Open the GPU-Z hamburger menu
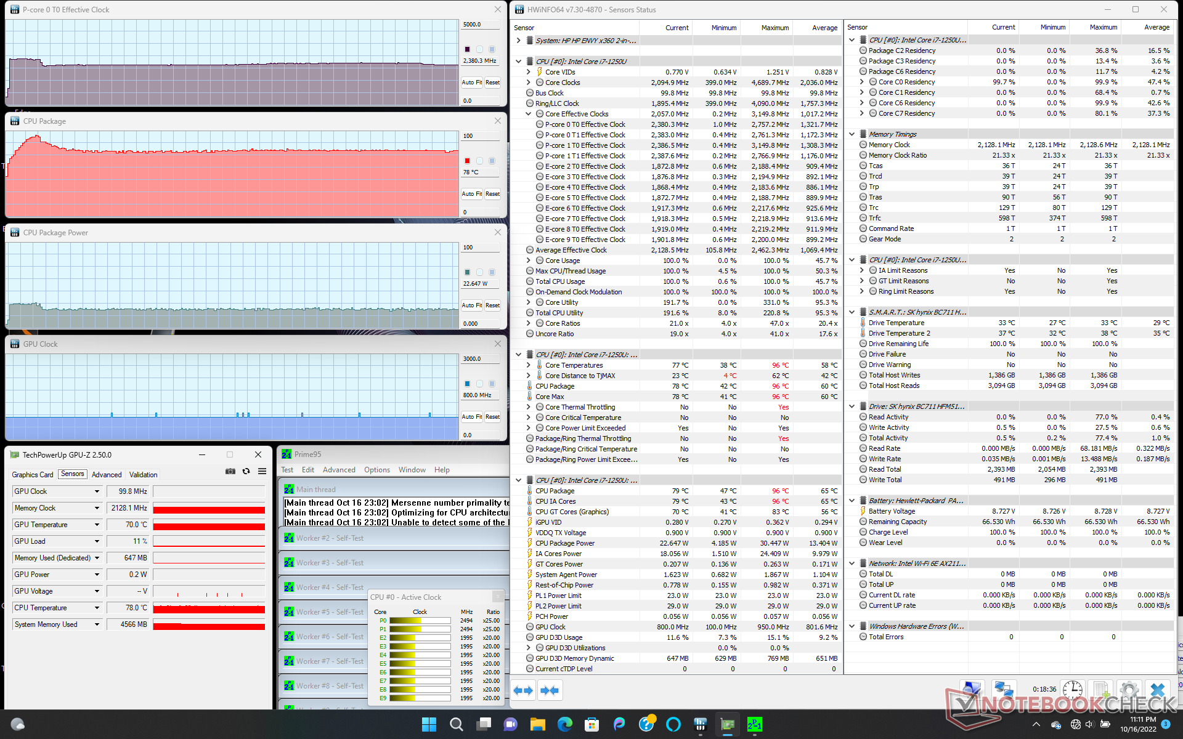The width and height of the screenshot is (1183, 739). click(x=262, y=471)
